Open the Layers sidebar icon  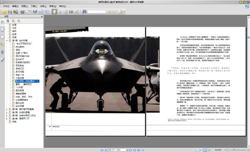coord(2,37)
